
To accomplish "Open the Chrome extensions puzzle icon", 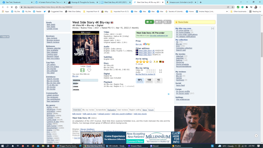I will [247, 7].
